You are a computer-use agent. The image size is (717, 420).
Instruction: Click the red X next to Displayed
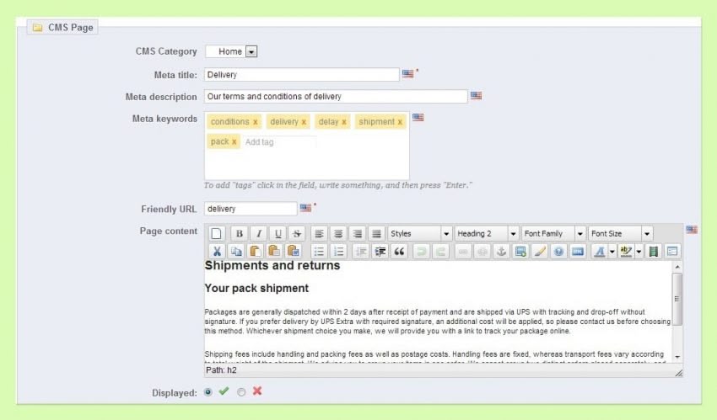point(257,391)
